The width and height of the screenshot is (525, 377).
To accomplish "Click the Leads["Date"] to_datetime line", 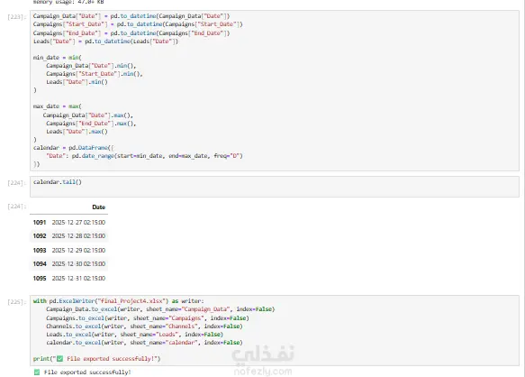I will (x=105, y=41).
